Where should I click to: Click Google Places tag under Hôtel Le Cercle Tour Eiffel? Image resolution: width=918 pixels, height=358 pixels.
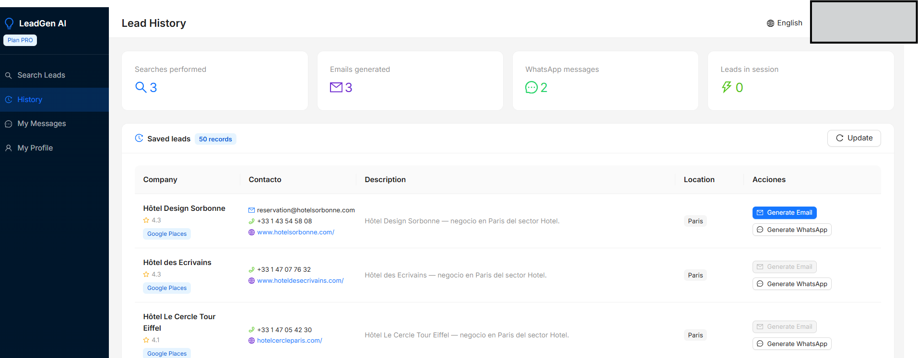[x=167, y=353]
